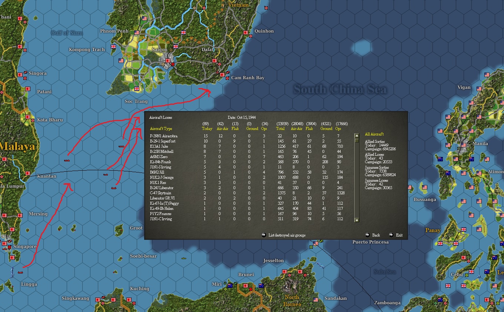504x312 pixels.
Task: Click the British flag base above Soc Trang
Action: 137,88
